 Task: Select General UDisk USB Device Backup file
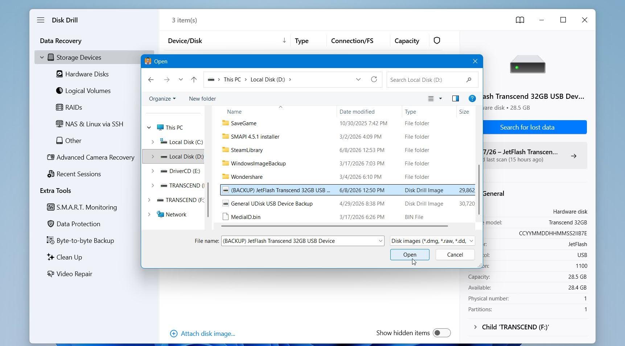[348, 203]
